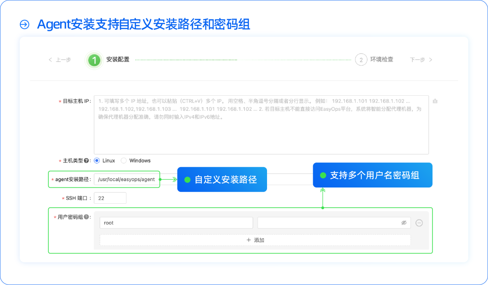Select the Windows host type radio

pyautogui.click(x=123, y=160)
